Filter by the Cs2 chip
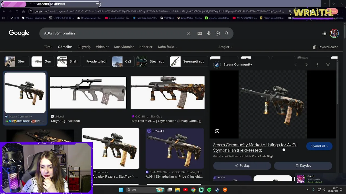This screenshot has width=346, height=194. point(123,61)
